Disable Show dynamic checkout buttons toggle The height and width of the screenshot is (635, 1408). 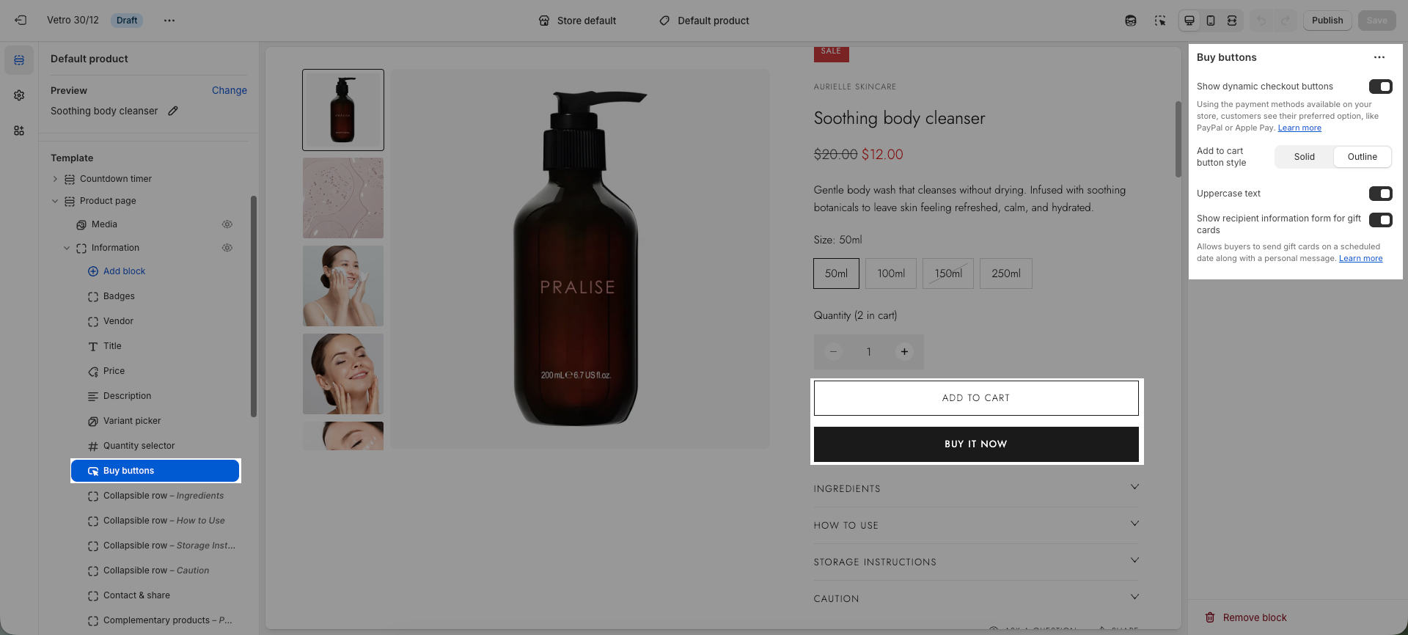click(1380, 87)
